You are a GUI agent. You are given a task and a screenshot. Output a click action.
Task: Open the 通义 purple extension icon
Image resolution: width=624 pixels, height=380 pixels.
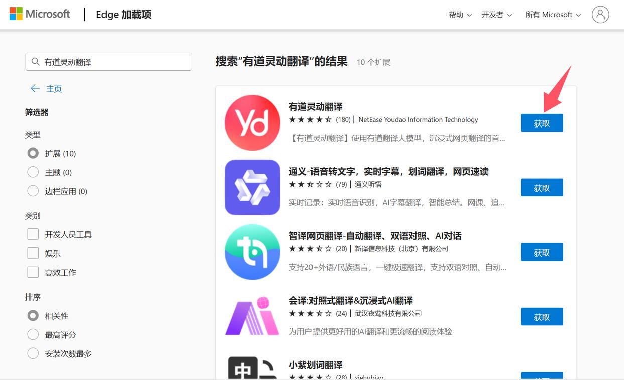252,187
